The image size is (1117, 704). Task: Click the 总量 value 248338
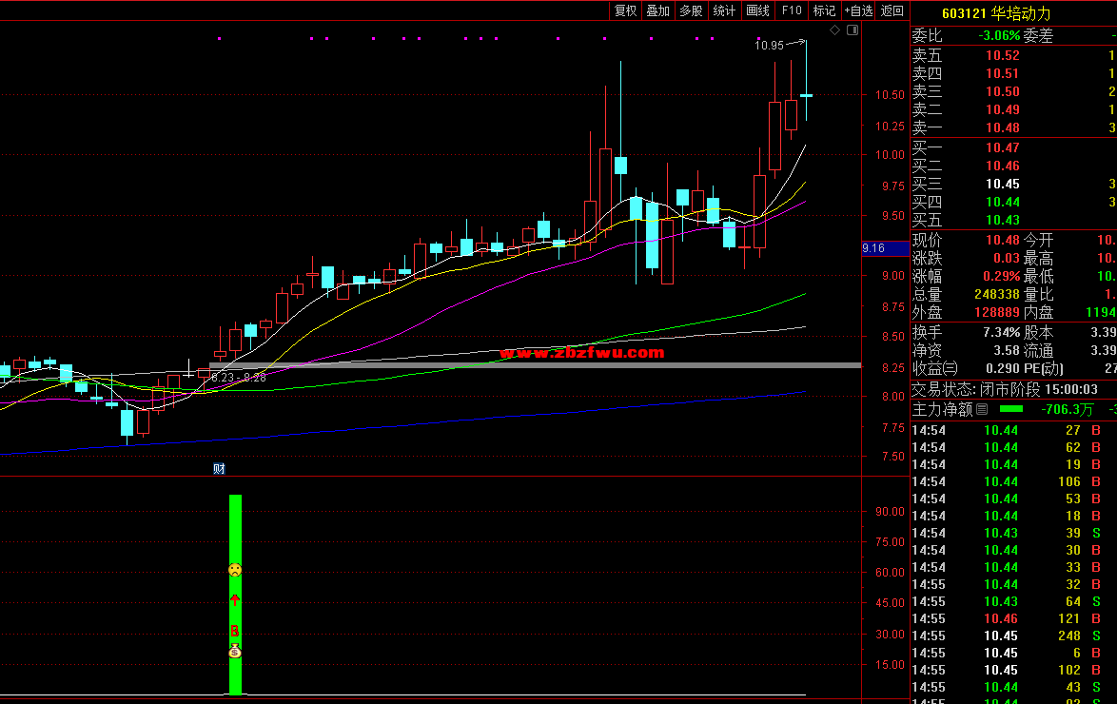[996, 294]
